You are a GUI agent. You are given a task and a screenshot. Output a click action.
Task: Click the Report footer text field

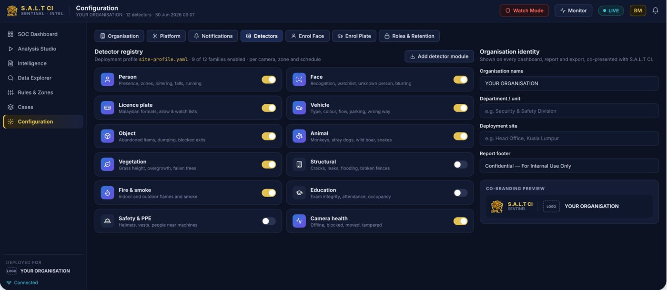coord(569,166)
